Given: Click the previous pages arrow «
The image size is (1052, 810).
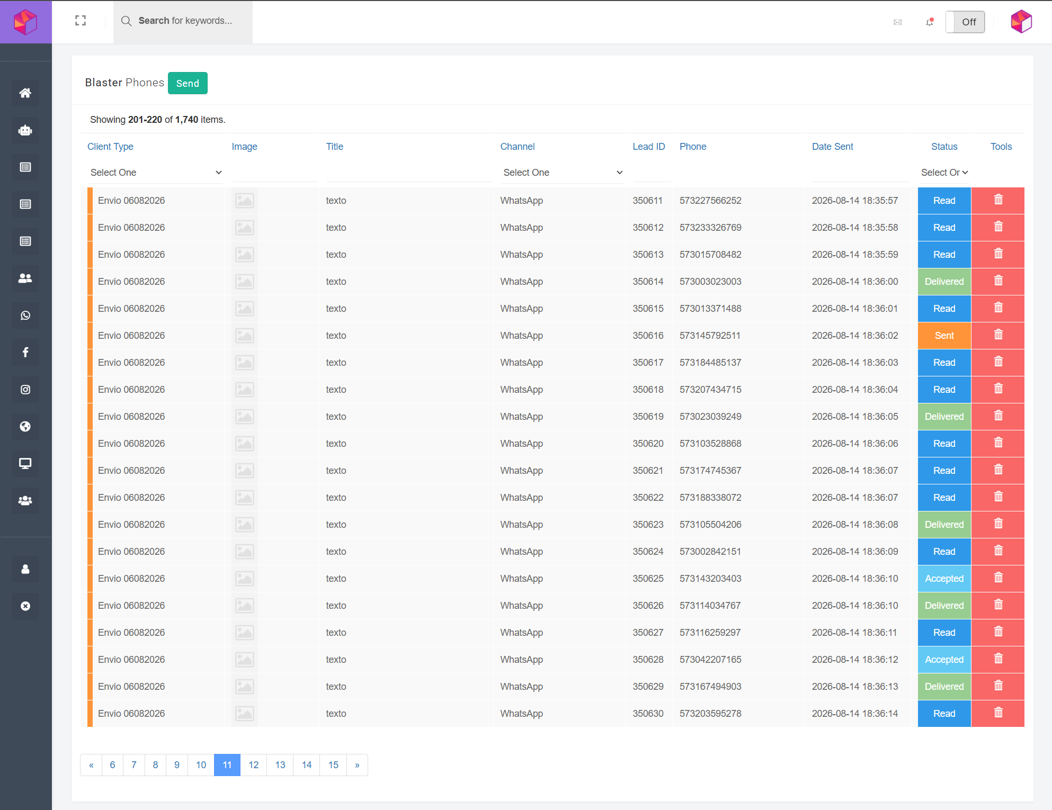Looking at the screenshot, I should 91,765.
